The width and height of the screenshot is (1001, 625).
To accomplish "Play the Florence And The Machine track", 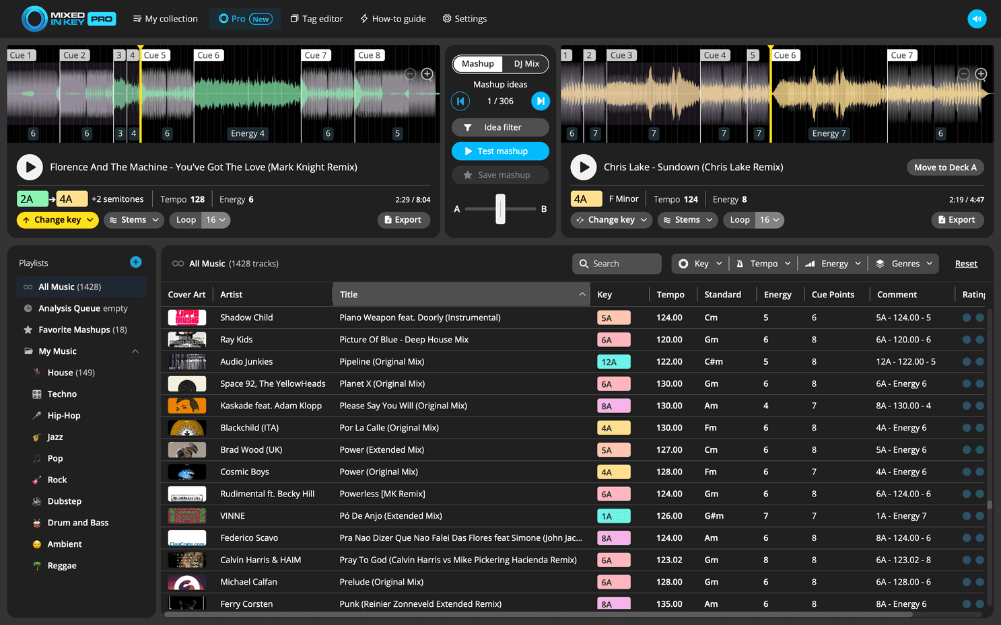I will (x=30, y=168).
